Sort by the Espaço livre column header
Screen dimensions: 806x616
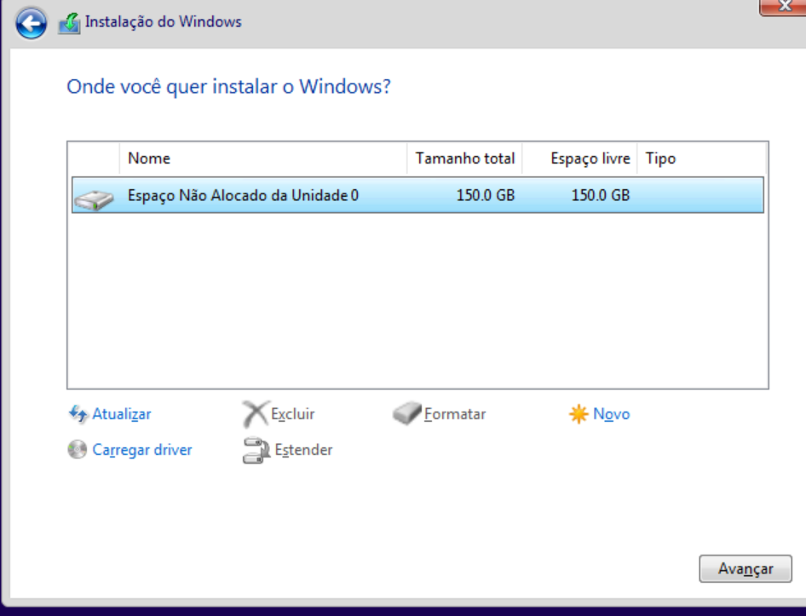(580, 158)
